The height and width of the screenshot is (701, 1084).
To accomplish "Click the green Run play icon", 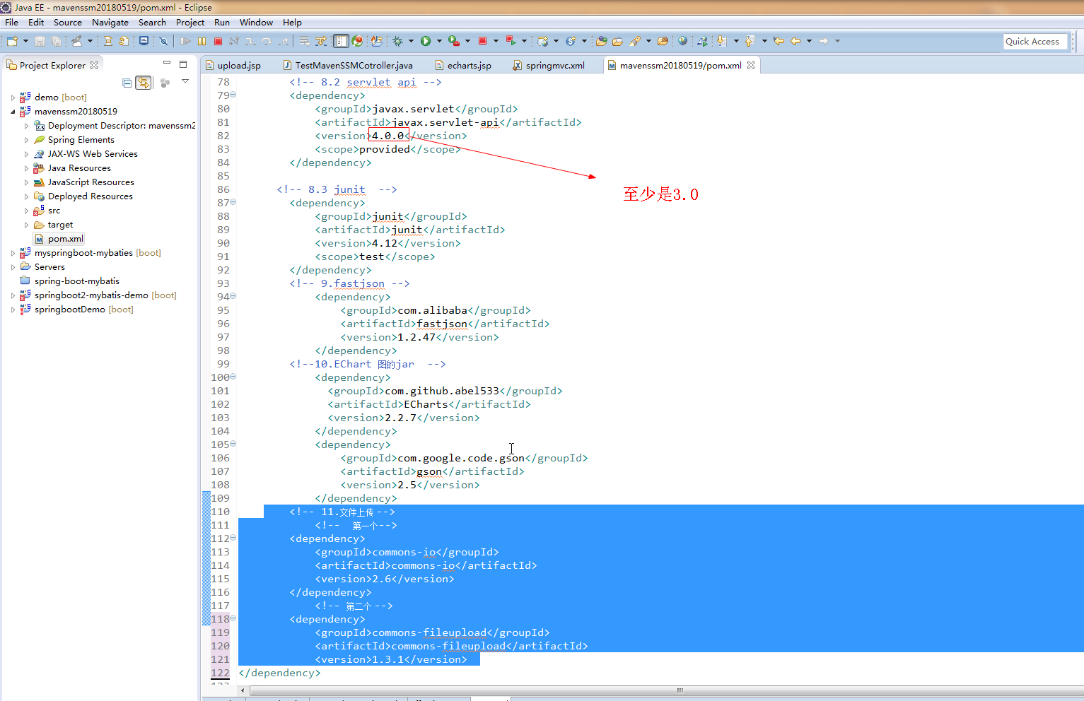I will click(x=426, y=41).
